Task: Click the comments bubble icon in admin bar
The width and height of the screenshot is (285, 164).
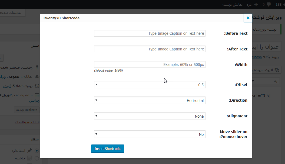Action: (269, 5)
